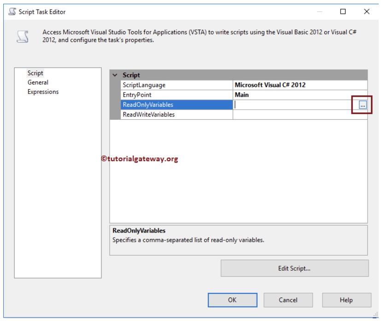Close the Script Task Editor dialog

tap(367, 12)
